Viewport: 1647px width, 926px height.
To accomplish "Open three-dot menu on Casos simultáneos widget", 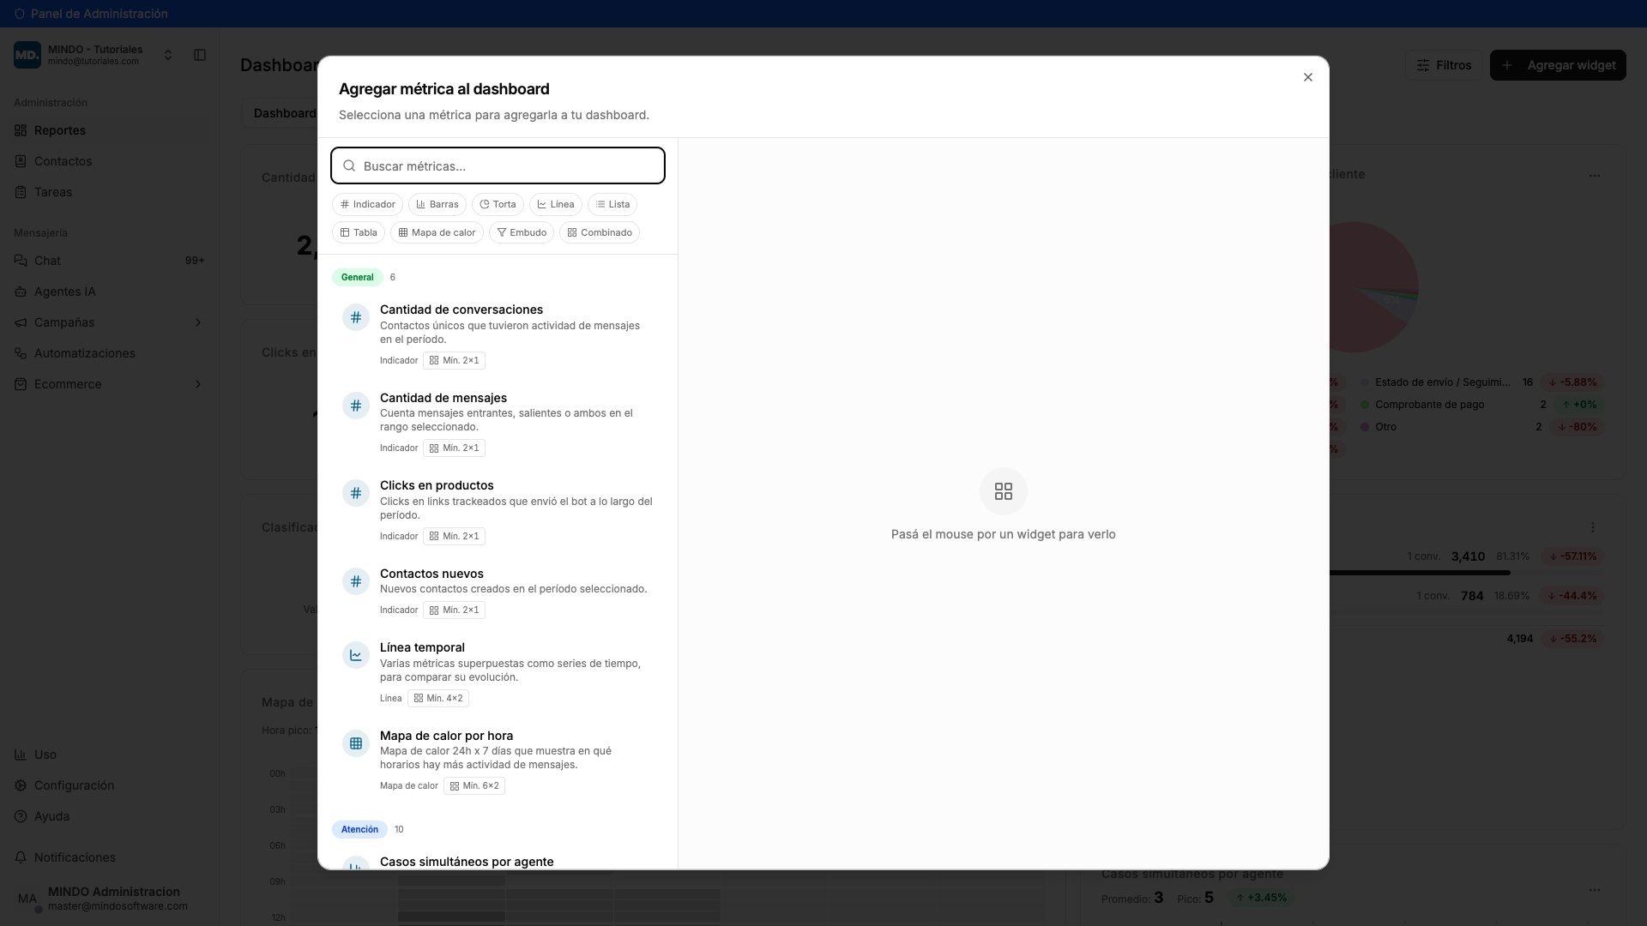I will click(x=1594, y=890).
